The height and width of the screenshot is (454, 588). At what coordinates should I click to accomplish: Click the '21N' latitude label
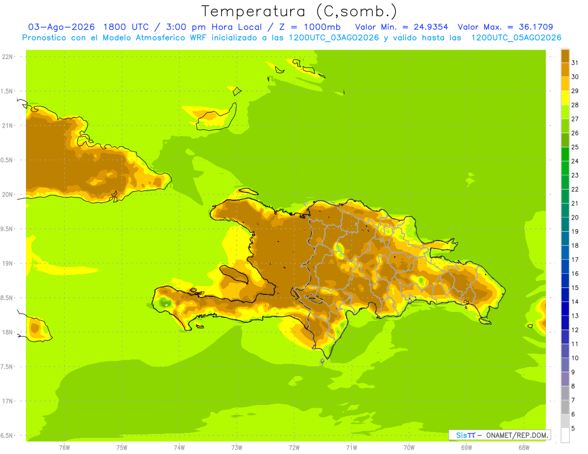[x=8, y=125]
